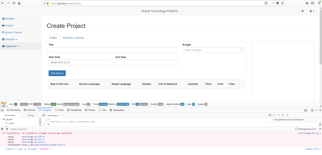This screenshot has height=155, width=322.
Task: Click the element picker icon in DevTools
Action: pyautogui.click(x=2, y=110)
